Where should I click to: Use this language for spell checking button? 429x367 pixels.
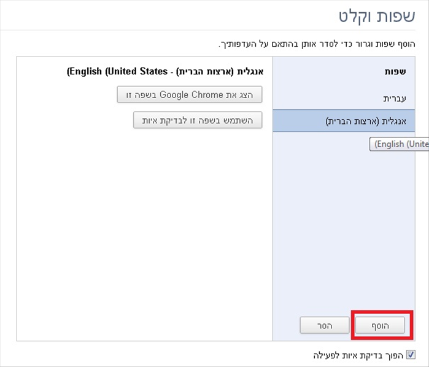pos(198,120)
